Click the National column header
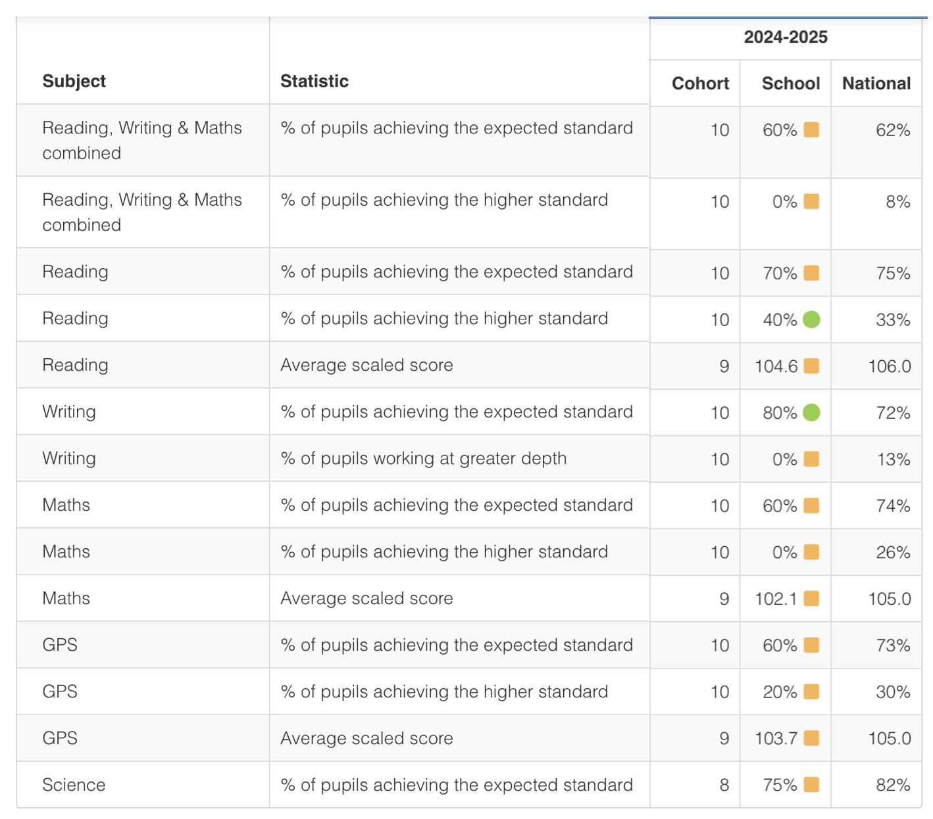933x819 pixels. pyautogui.click(x=876, y=83)
